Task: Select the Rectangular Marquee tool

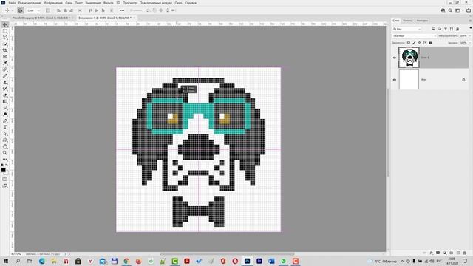Action: click(x=5, y=31)
